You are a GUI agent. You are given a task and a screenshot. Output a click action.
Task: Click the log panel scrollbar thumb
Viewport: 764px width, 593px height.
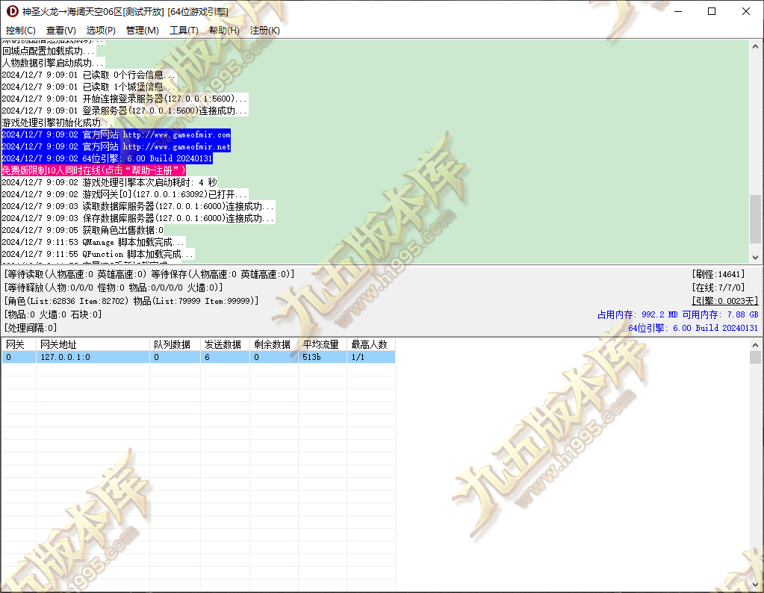pyautogui.click(x=755, y=218)
